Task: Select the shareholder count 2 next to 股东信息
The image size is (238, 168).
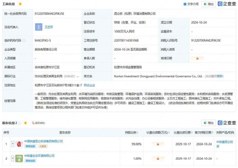Action: (16, 123)
